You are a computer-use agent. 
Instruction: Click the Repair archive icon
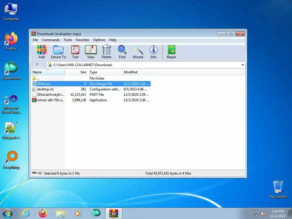[171, 52]
